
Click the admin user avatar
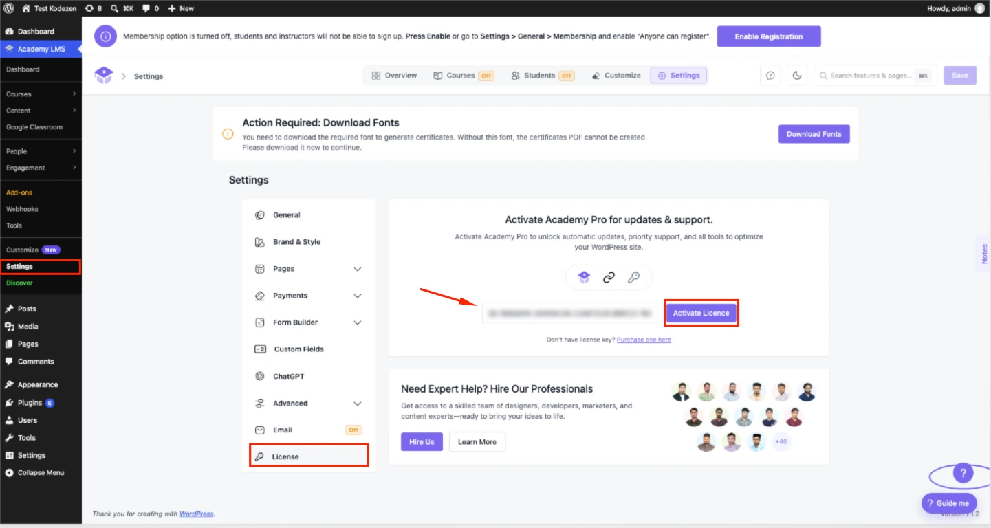979,8
